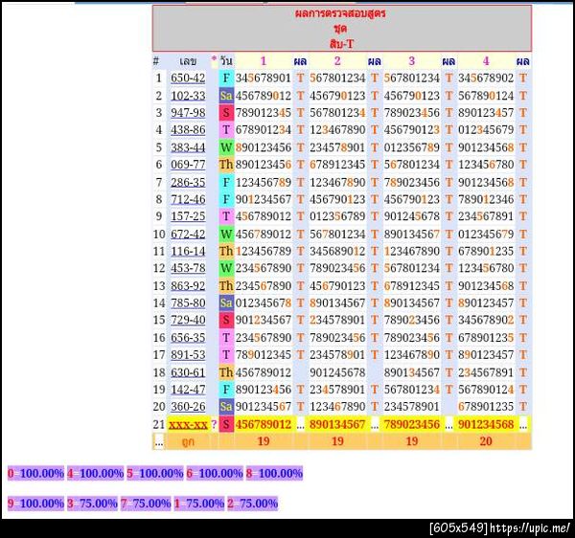Click the 'วัน' column header

tap(226, 60)
